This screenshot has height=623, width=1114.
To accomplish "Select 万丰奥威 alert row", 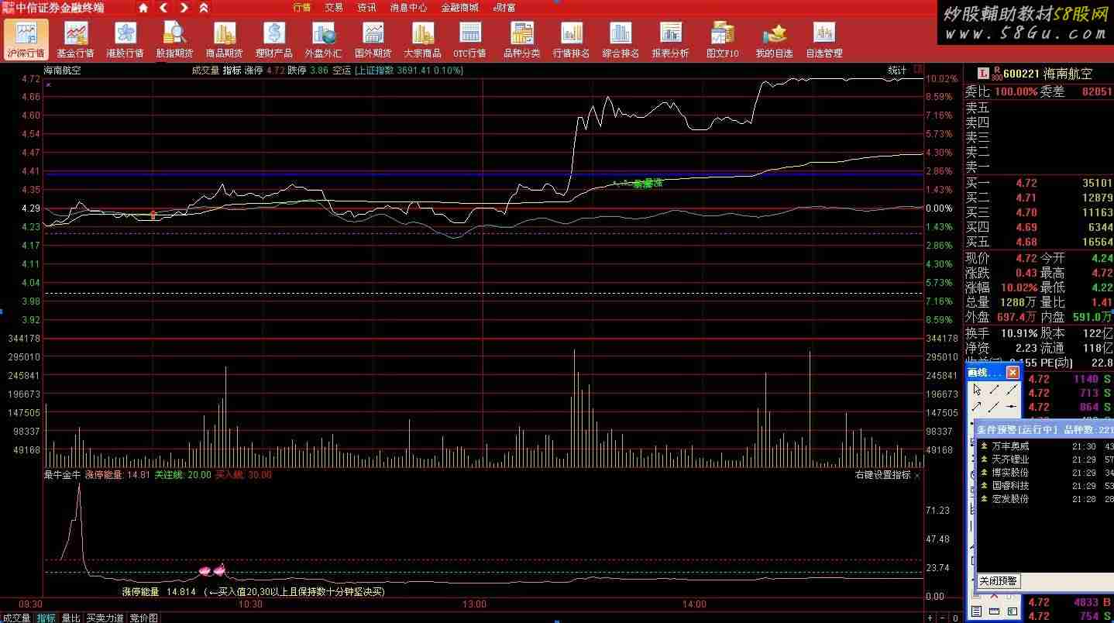I will pos(1045,446).
